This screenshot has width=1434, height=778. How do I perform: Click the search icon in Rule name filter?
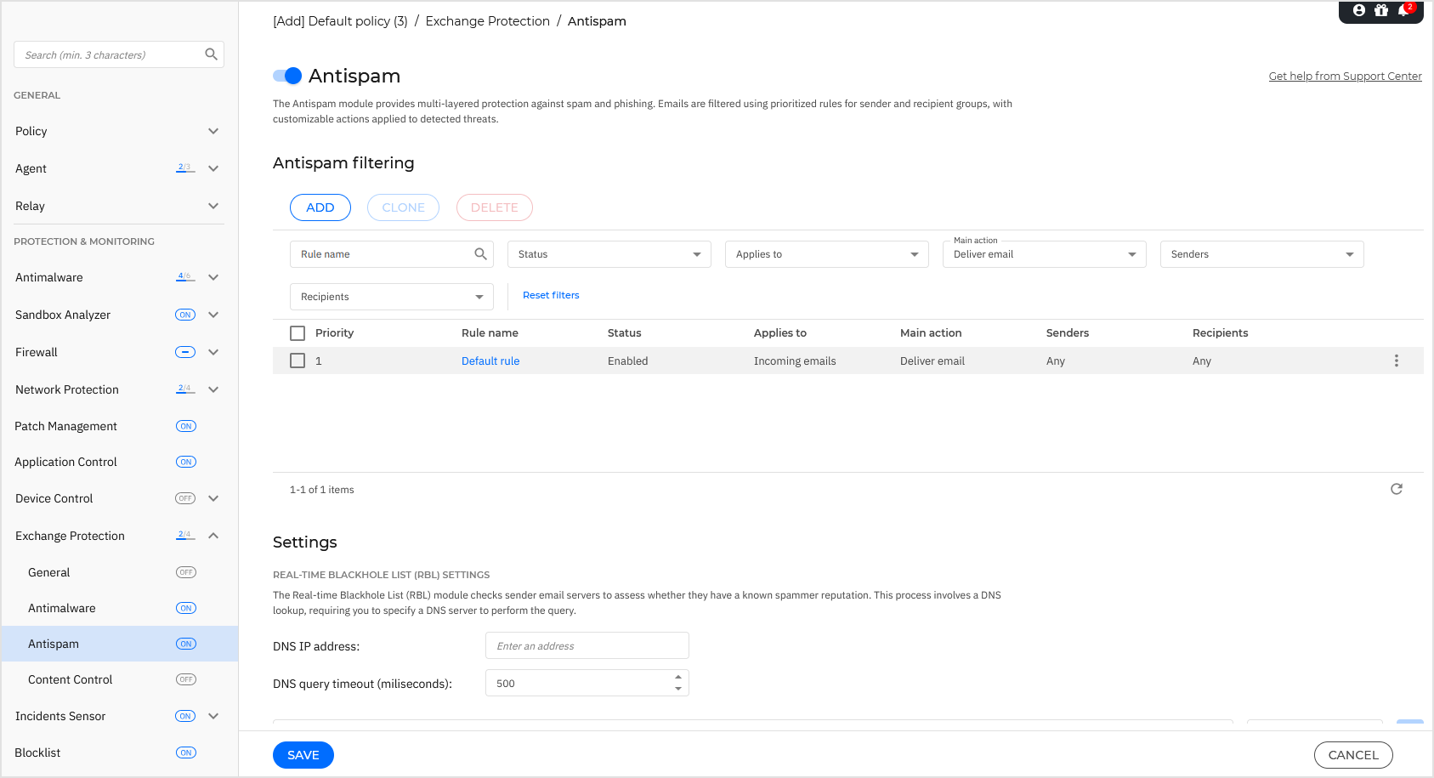click(x=480, y=253)
